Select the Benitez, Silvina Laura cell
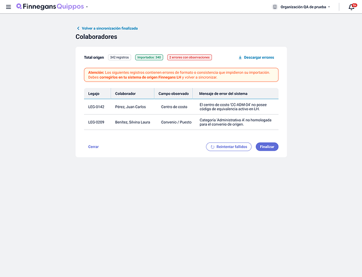 click(132, 122)
